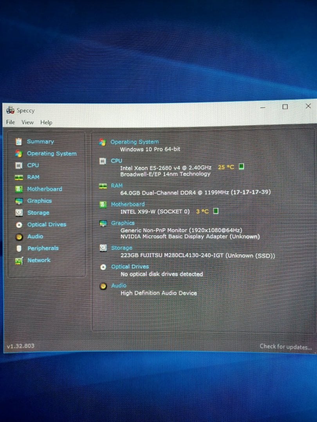
Task: Click the No optical disk drives detected text
Action: pyautogui.click(x=162, y=274)
